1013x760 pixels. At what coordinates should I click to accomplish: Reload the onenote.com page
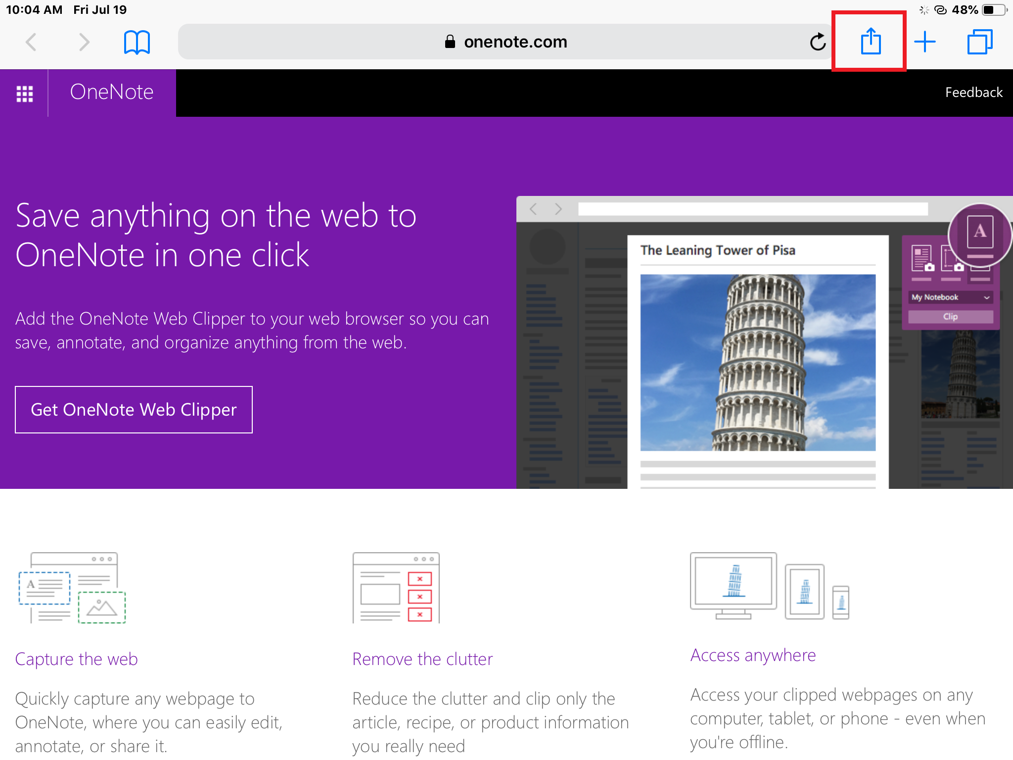click(818, 42)
